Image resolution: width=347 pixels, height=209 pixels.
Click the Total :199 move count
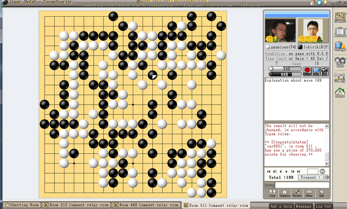[281, 178]
